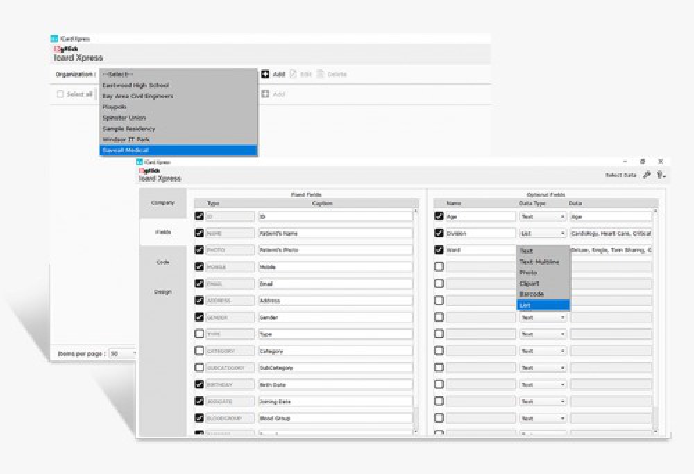
Task: Uncheck the ID fixed field checkbox
Action: (199, 216)
